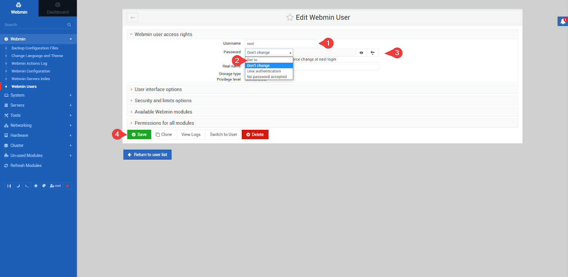Toggle password visibility eye icon
The height and width of the screenshot is (277, 568).
point(361,53)
